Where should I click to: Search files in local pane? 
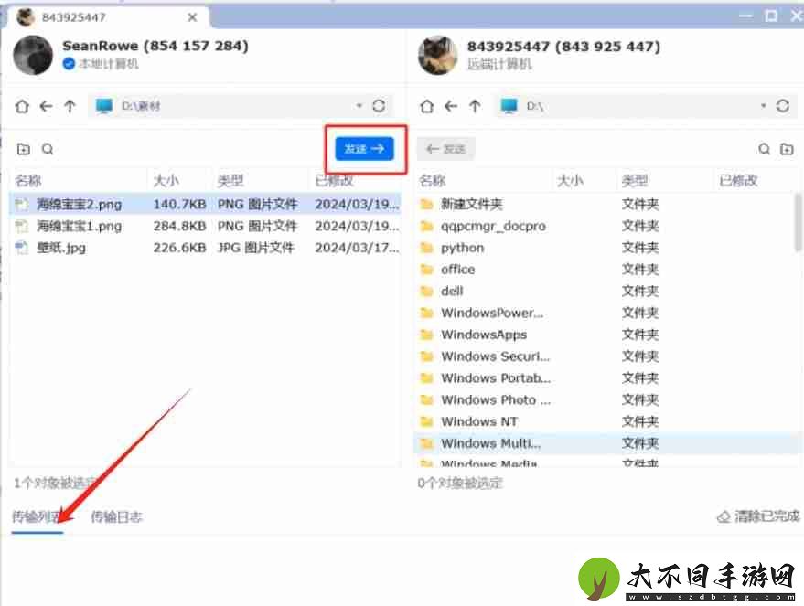click(48, 149)
